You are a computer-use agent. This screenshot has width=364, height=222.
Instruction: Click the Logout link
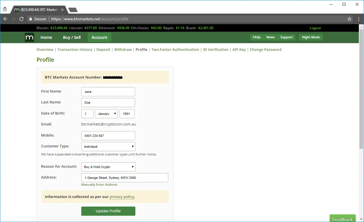pos(315,28)
